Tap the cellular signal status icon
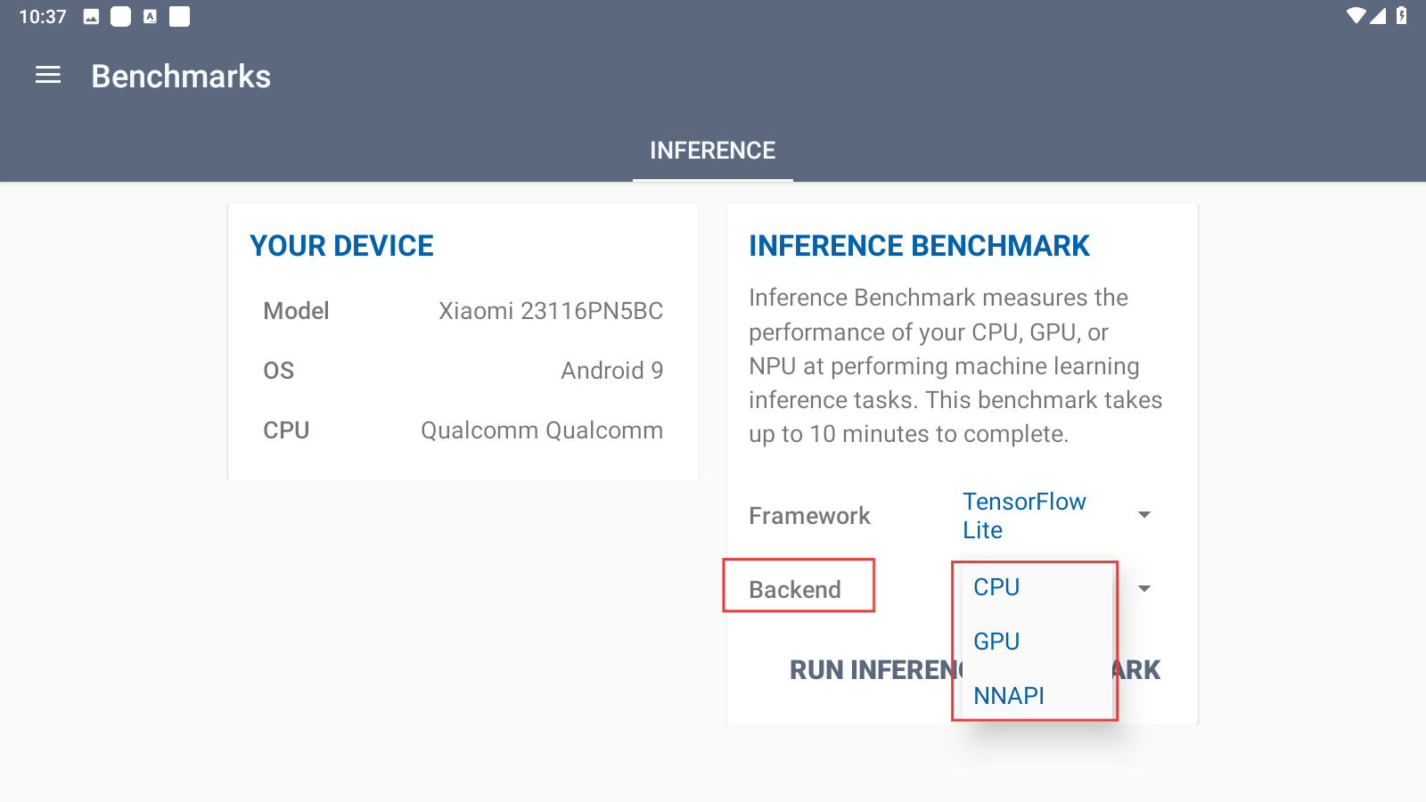1426x802 pixels. pyautogui.click(x=1378, y=16)
